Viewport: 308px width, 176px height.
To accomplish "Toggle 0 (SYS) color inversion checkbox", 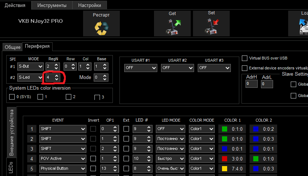I will point(12,97).
